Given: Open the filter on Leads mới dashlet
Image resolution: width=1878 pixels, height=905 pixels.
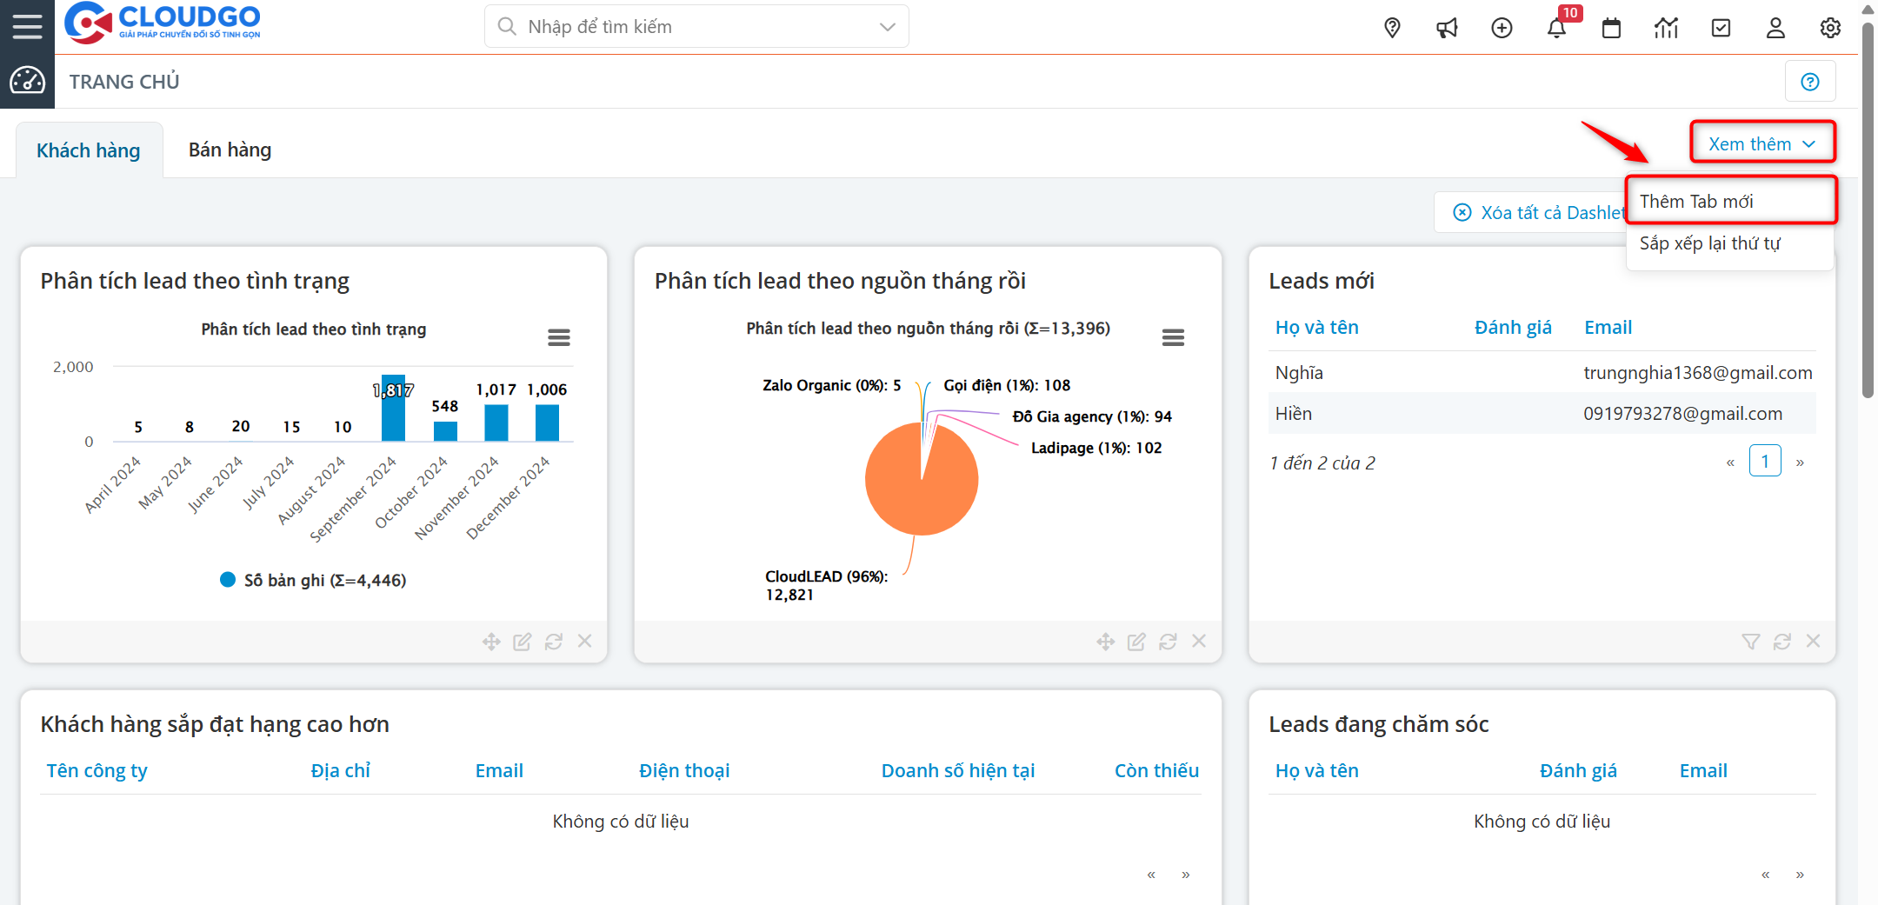Looking at the screenshot, I should tap(1750, 642).
